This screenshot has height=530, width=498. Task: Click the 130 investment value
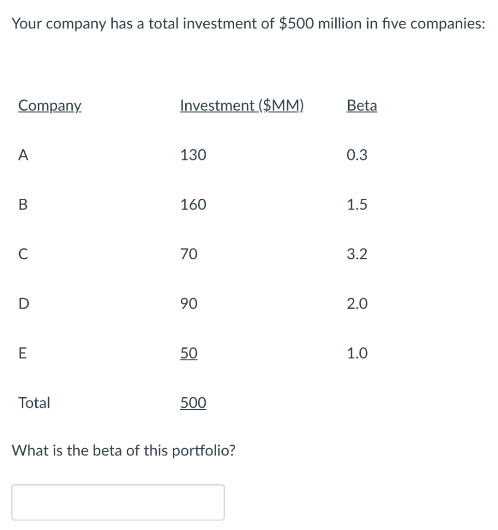pyautogui.click(x=193, y=155)
